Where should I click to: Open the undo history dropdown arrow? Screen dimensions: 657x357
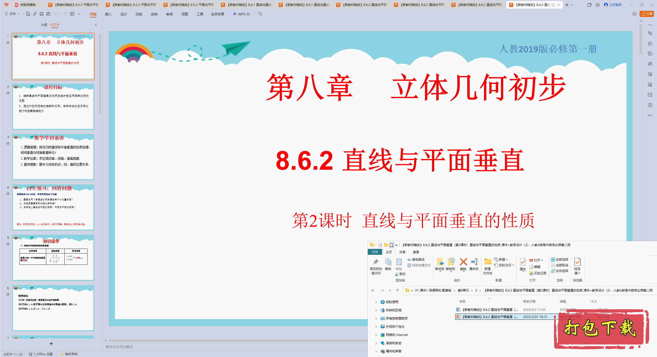[60, 14]
